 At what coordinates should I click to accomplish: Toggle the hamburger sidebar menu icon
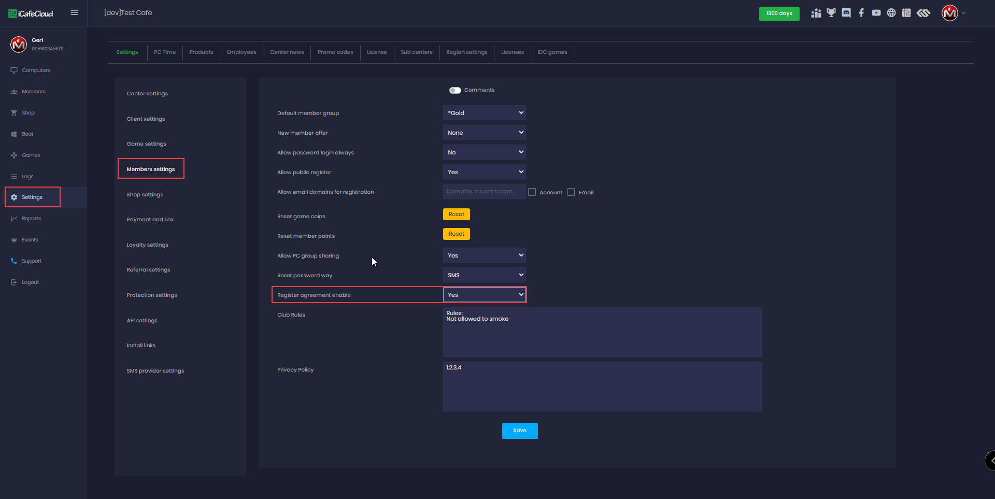coord(75,13)
